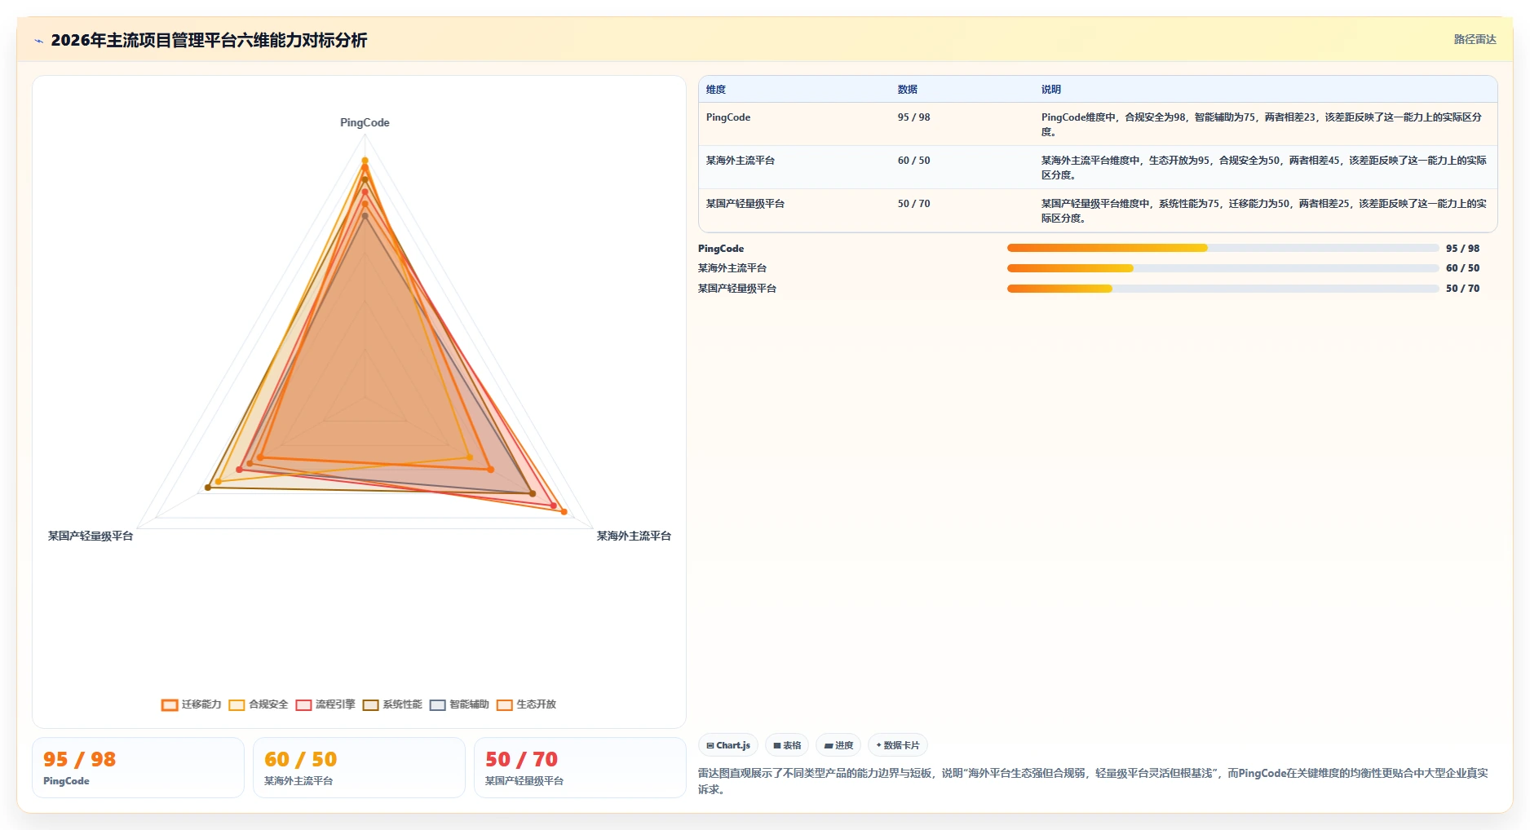The height and width of the screenshot is (830, 1530).
Task: Toggle the 流程引擎 legend swatch
Action: point(303,705)
